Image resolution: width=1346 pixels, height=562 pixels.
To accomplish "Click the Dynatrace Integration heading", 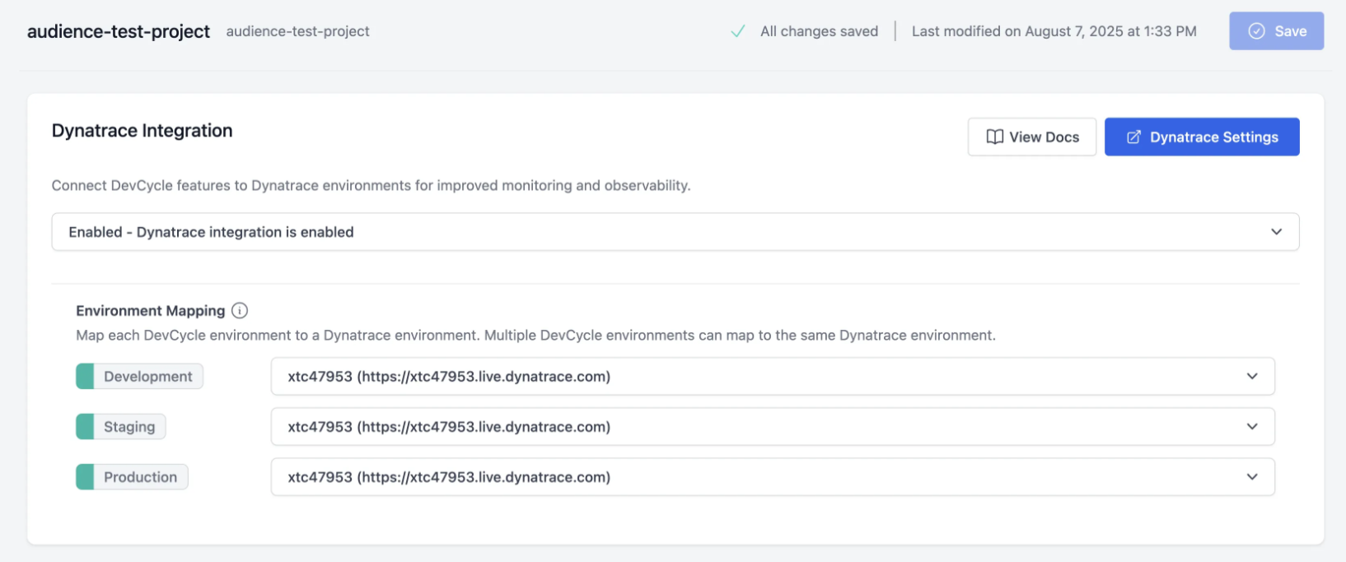I will (x=142, y=130).
